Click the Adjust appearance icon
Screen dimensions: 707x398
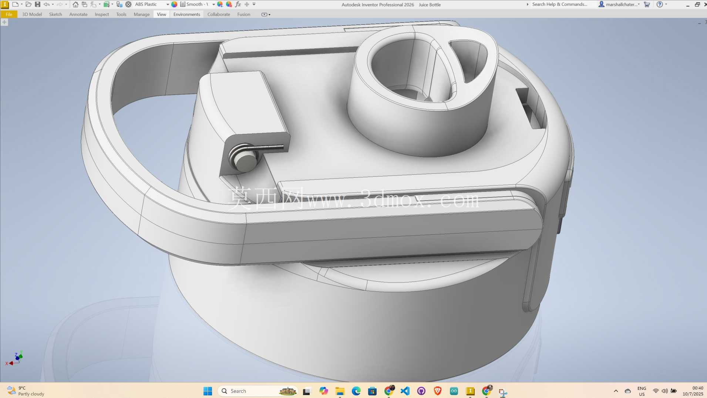tap(220, 4)
